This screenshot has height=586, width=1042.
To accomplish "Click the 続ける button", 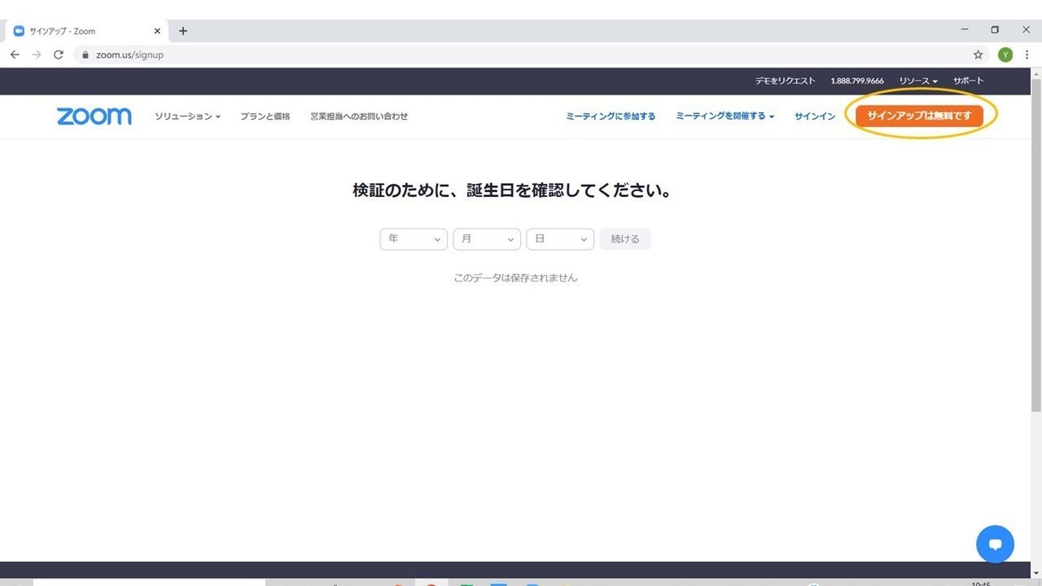I will point(625,239).
